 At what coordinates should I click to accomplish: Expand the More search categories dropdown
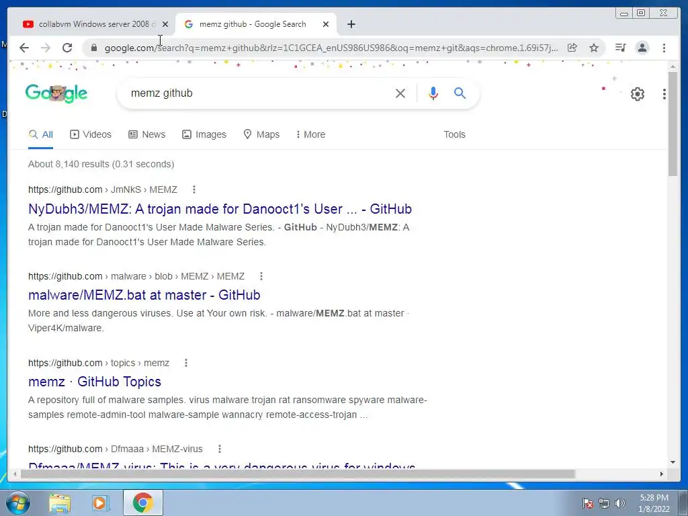(310, 134)
